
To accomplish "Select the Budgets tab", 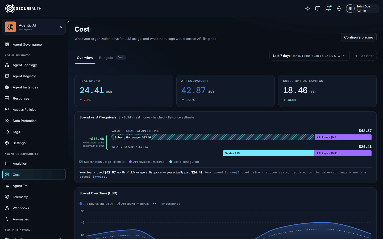I will point(106,58).
